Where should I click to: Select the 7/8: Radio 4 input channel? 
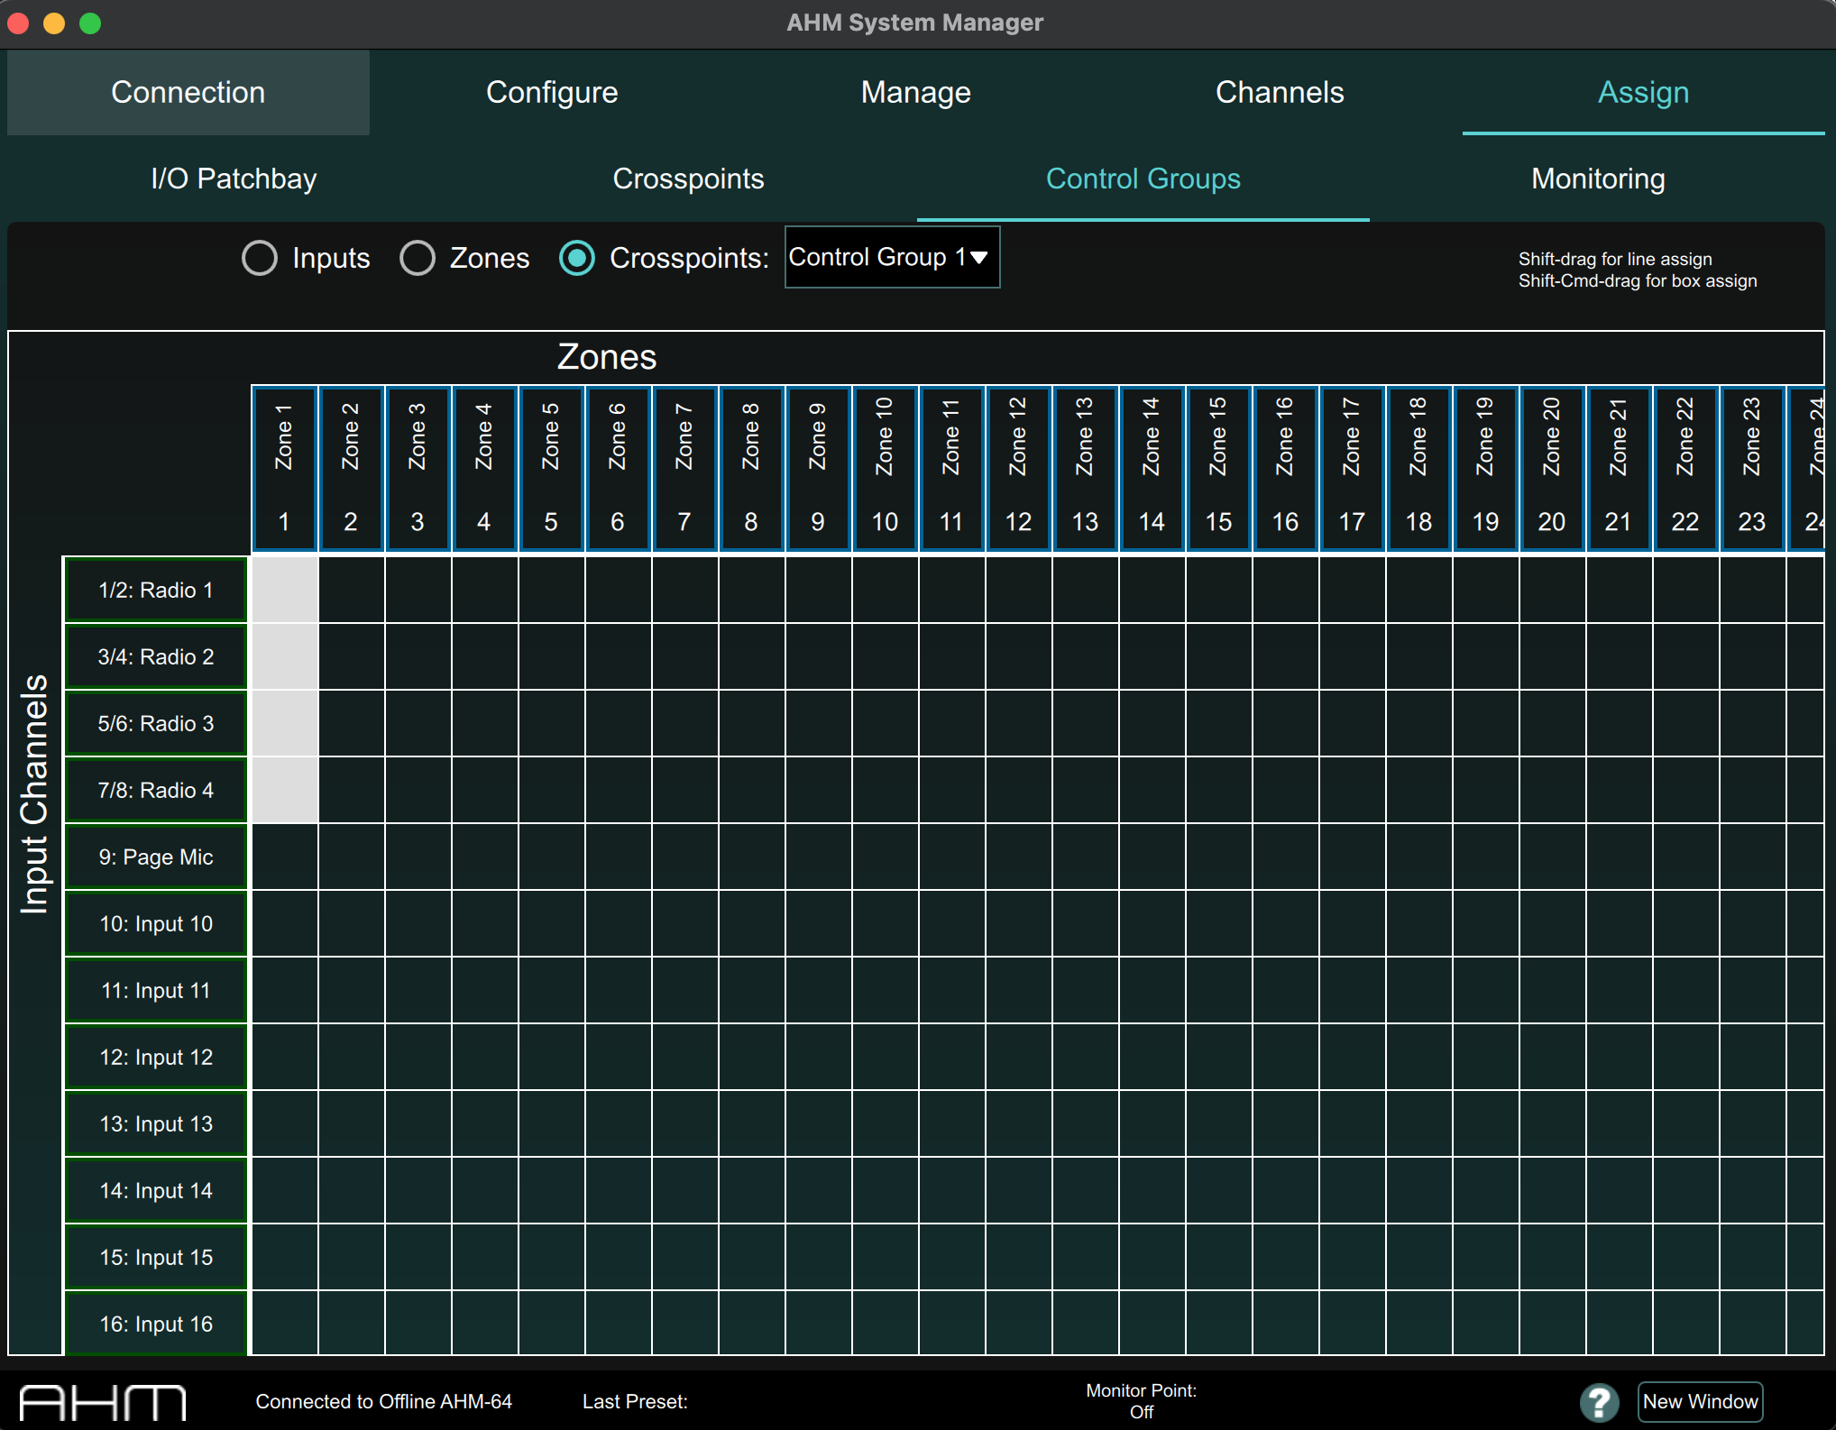click(x=156, y=790)
